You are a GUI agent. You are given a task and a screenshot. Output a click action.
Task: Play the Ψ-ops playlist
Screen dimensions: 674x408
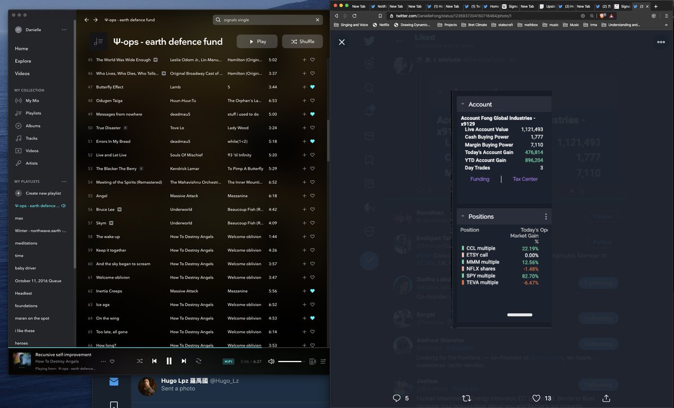257,41
